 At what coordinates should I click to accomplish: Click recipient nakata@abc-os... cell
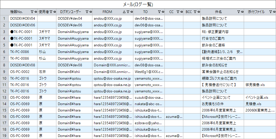point(149,104)
